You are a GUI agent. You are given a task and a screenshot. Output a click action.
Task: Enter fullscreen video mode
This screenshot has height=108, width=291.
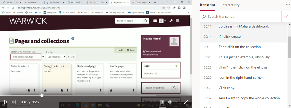[186, 102]
